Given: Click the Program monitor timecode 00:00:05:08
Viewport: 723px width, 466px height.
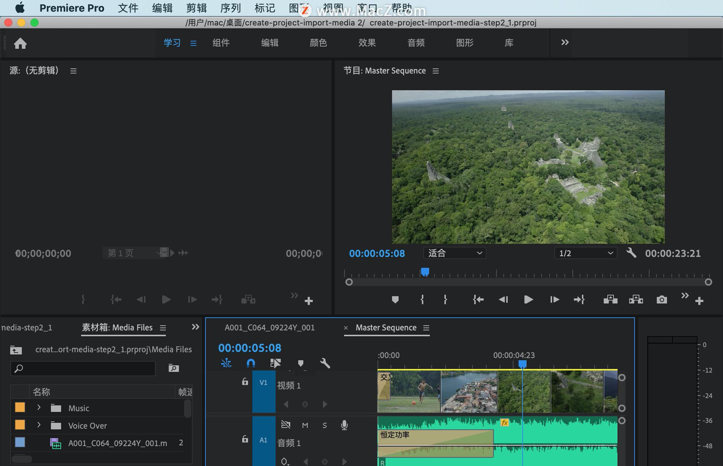Looking at the screenshot, I should 377,254.
